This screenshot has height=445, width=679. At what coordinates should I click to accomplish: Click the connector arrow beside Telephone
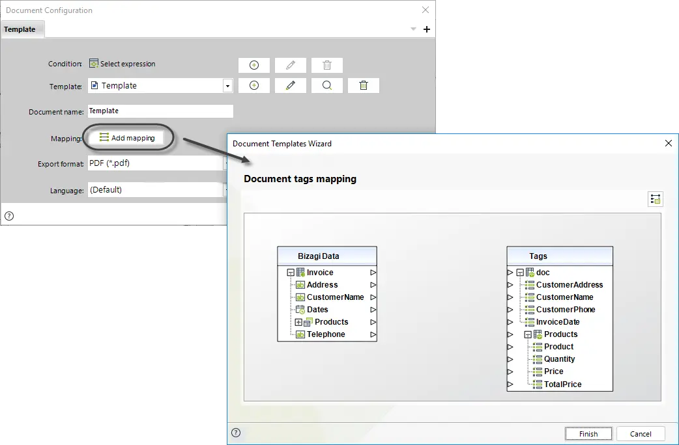[373, 334]
